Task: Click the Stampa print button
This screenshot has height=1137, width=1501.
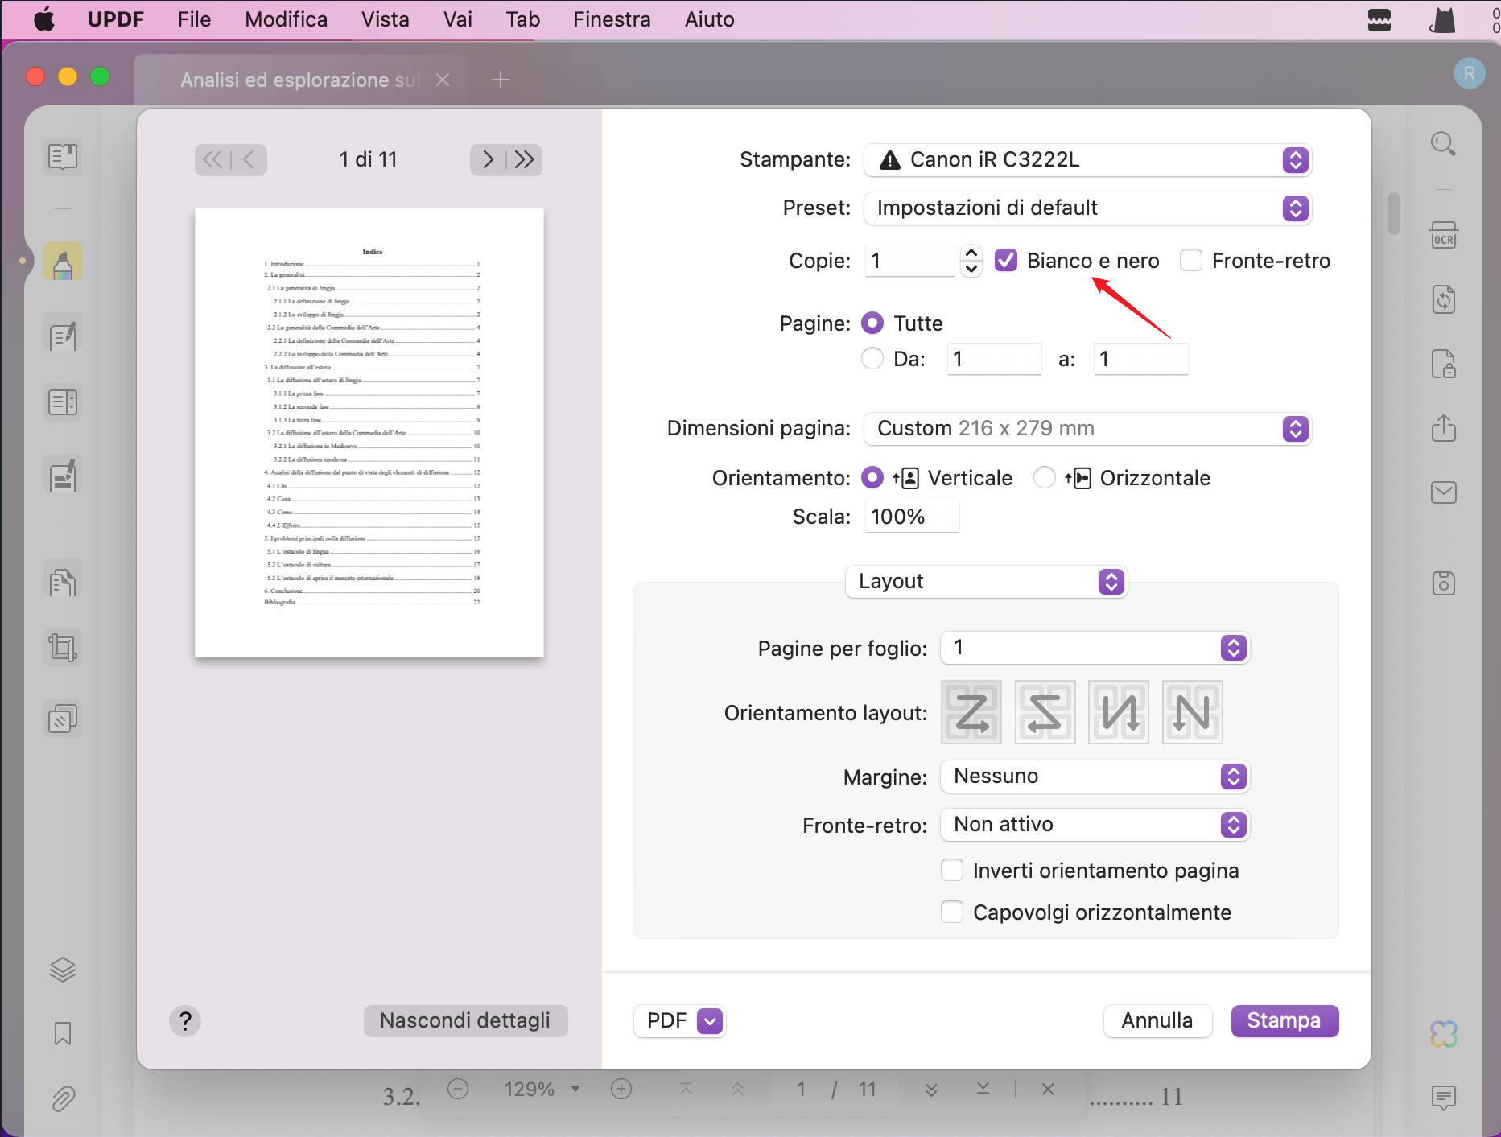Action: [x=1285, y=1021]
